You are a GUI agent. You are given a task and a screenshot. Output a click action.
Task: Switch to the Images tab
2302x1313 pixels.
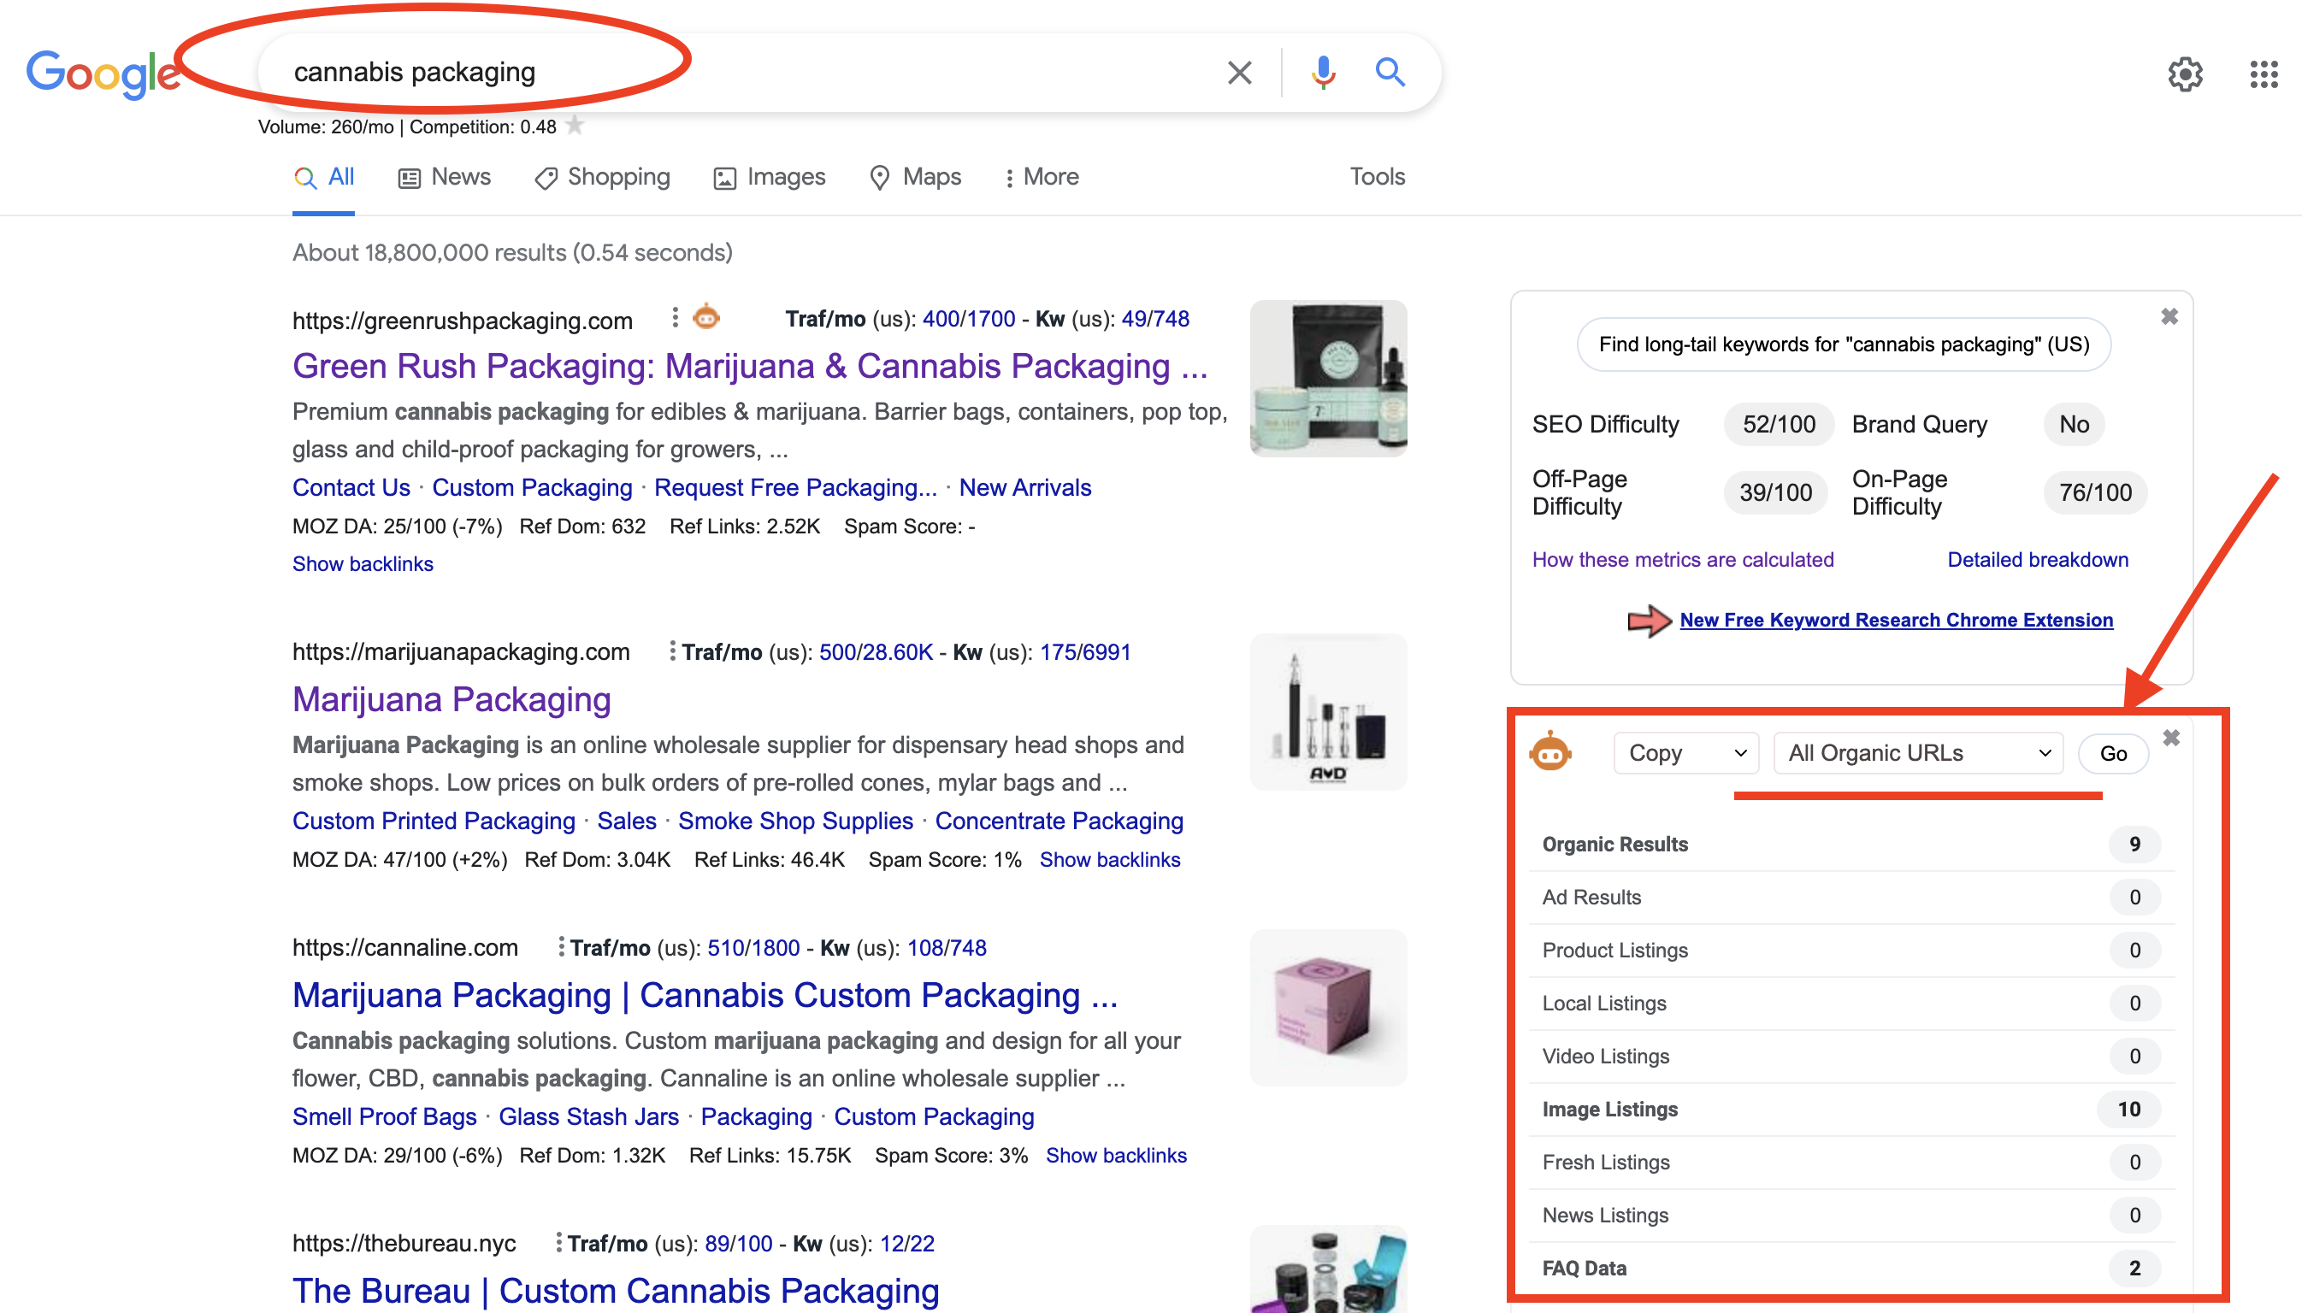click(x=770, y=177)
